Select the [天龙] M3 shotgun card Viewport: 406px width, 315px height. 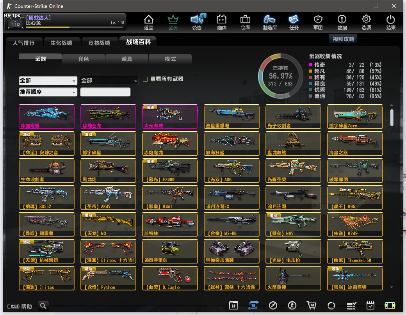(108, 224)
